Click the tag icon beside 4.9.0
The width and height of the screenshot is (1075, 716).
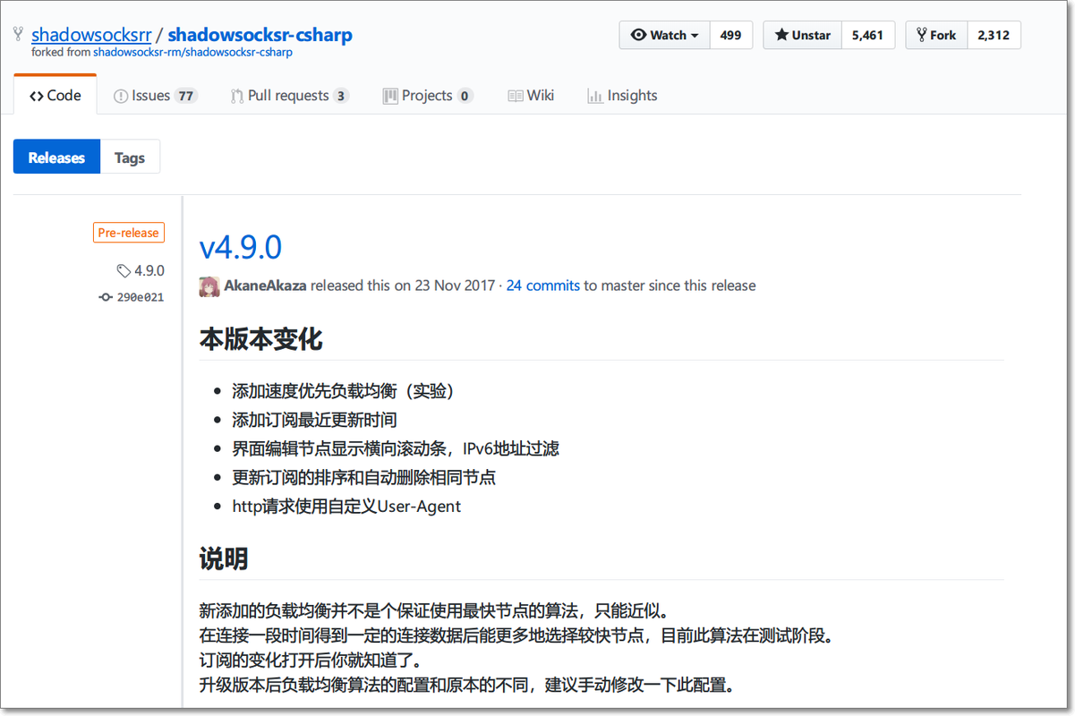[124, 271]
